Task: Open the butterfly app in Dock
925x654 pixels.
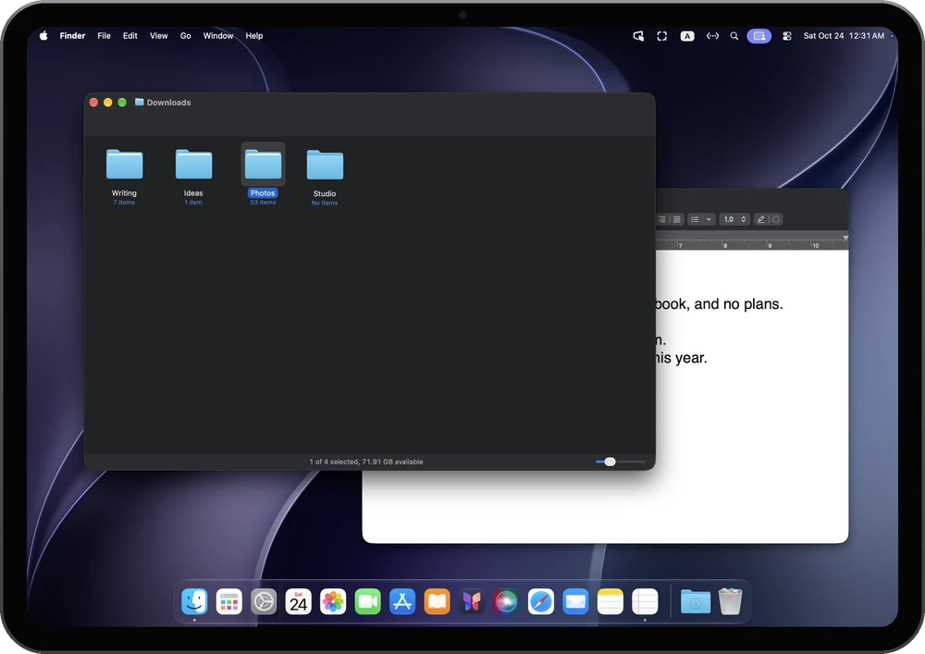Action: 472,601
